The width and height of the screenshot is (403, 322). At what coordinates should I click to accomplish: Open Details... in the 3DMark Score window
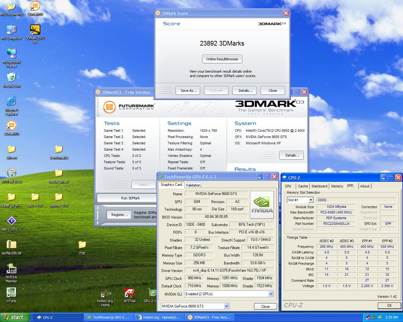coord(245,91)
